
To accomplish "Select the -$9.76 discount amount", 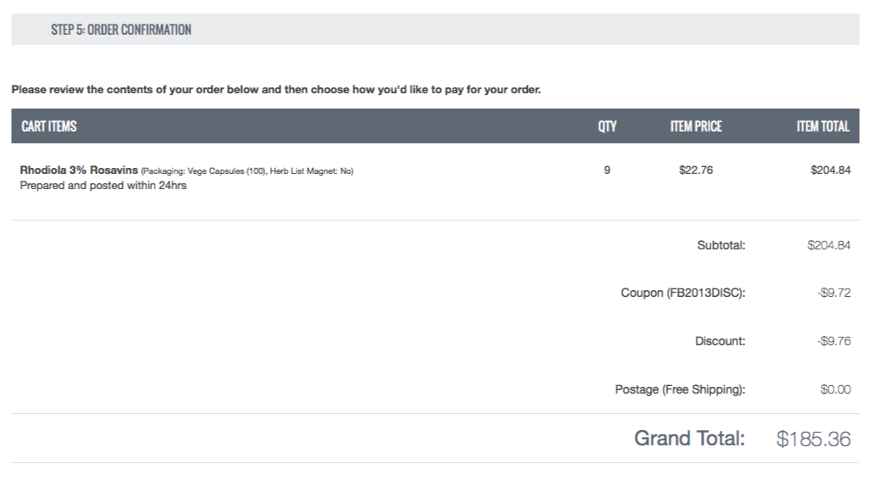I will [x=833, y=341].
